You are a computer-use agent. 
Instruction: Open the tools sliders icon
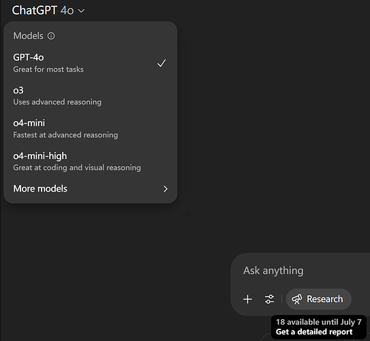coord(269,299)
